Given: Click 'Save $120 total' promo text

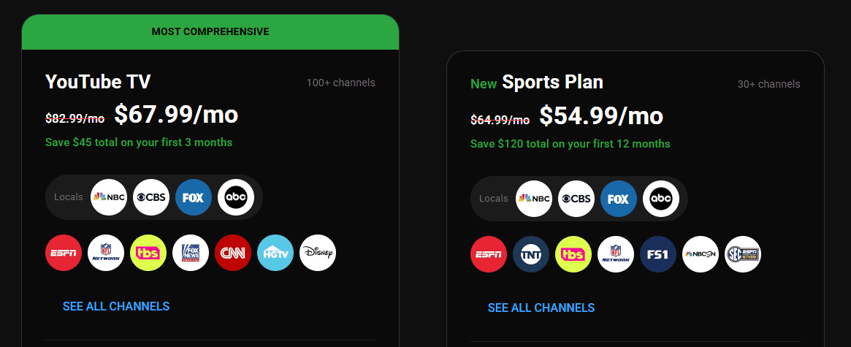Looking at the screenshot, I should 570,144.
